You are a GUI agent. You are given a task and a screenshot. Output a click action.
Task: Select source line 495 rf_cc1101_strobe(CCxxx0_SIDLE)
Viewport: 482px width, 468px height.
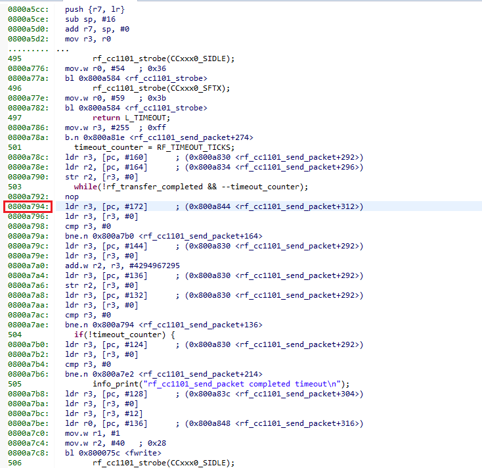164,59
